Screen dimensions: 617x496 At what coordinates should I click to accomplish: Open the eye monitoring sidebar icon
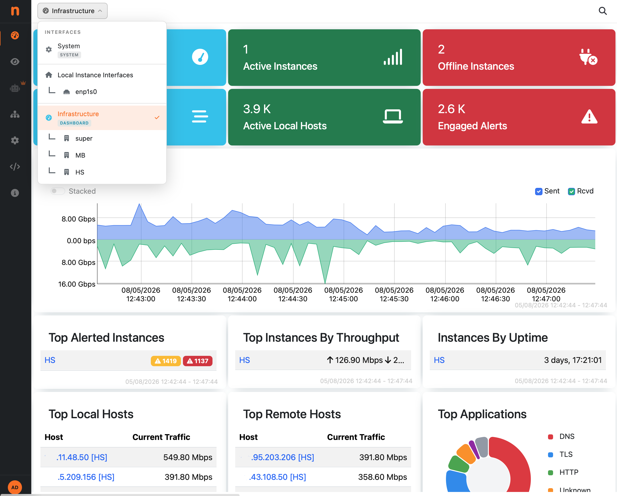tap(15, 62)
